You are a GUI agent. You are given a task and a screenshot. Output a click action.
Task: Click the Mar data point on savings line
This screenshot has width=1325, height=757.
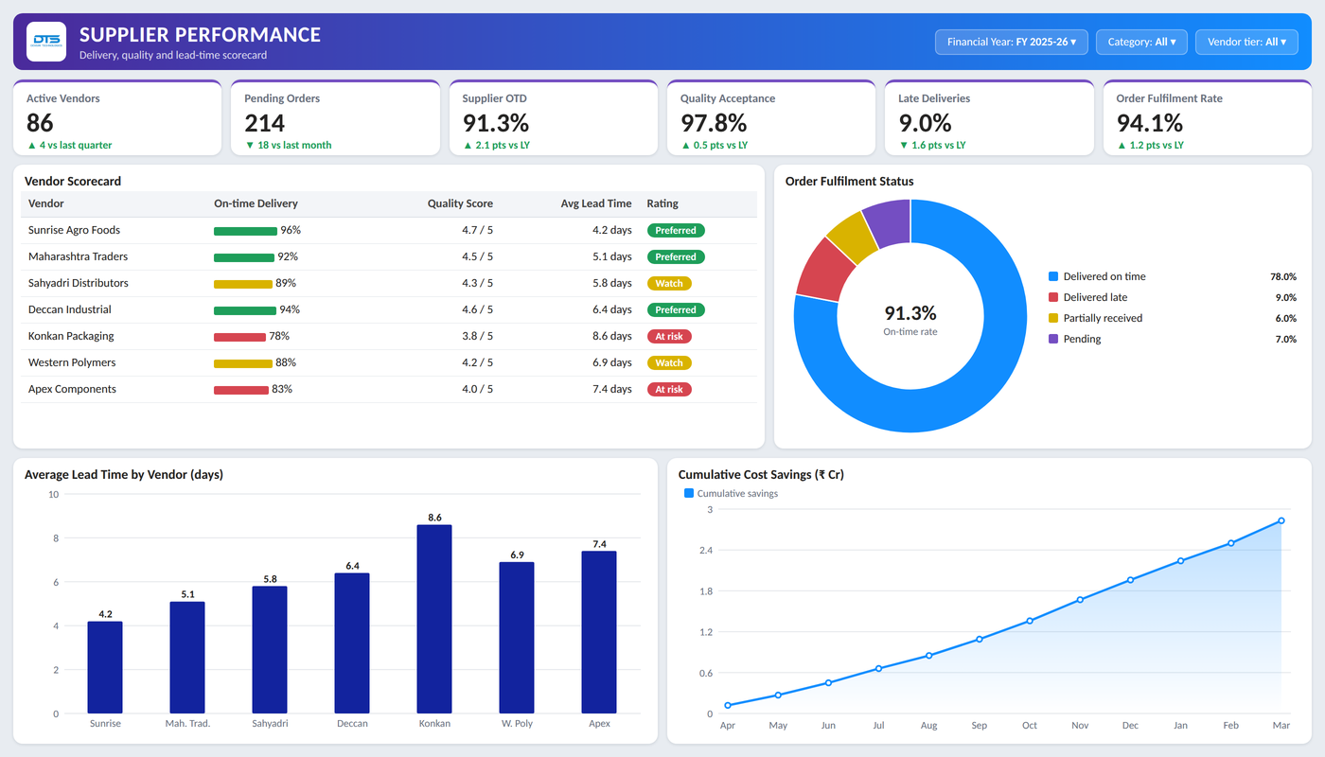(x=1281, y=520)
